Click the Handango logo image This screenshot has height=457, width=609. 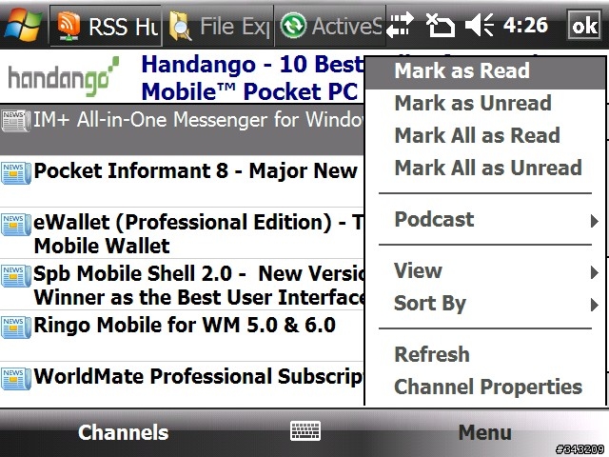click(64, 76)
